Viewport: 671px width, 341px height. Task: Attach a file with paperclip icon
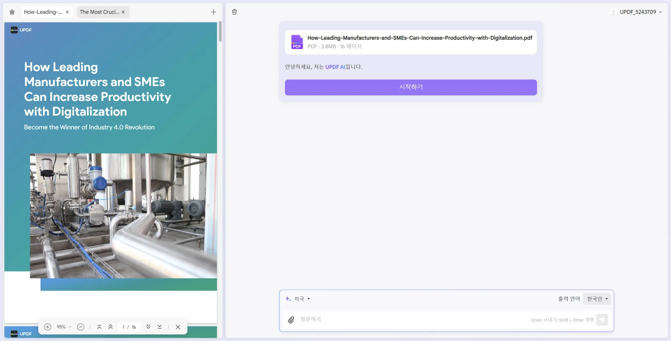[x=291, y=320]
